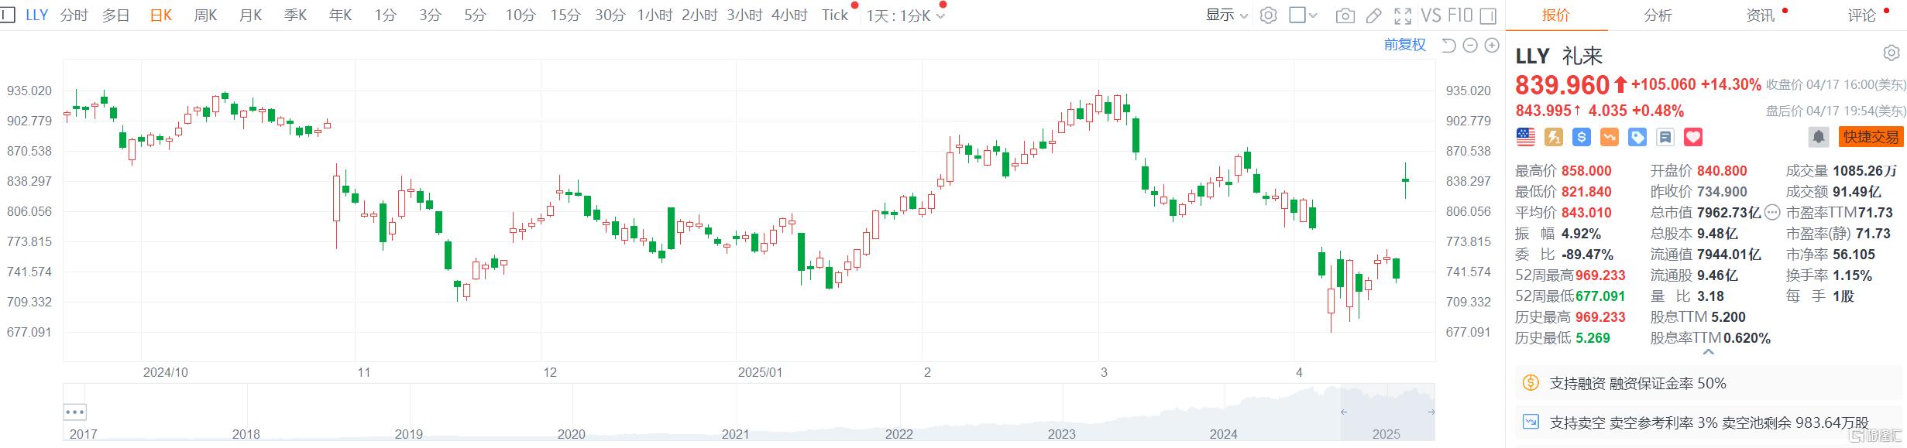This screenshot has height=448, width=1907.
Task: Open the 1天:1分K interval dropdown
Action: coord(905,15)
